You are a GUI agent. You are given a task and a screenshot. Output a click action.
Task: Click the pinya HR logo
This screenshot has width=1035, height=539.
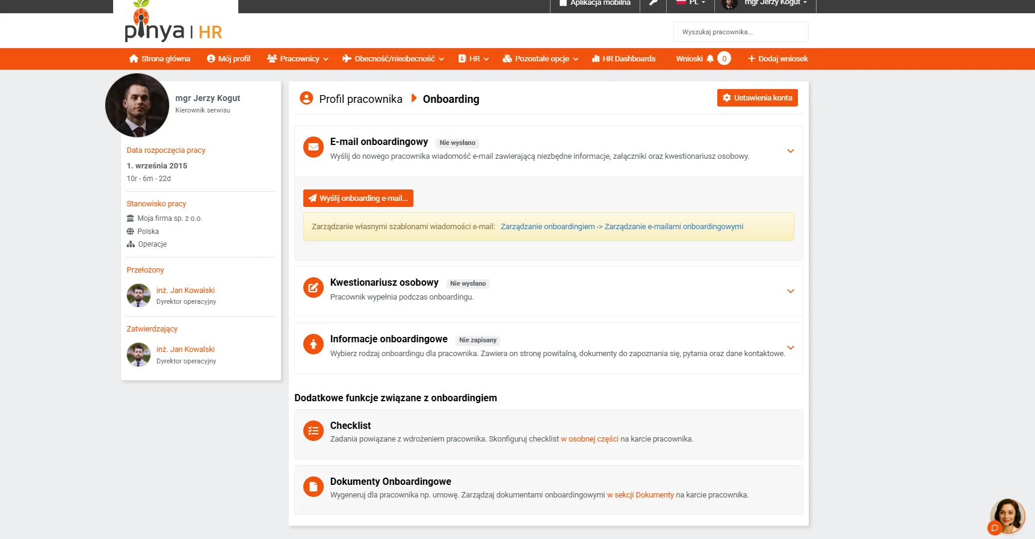tap(173, 23)
